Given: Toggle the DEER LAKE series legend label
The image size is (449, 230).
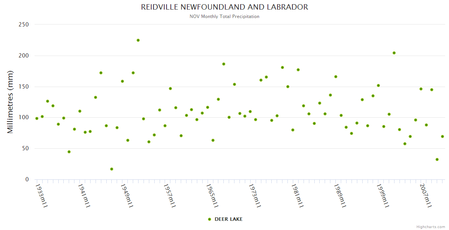Looking at the screenshot, I should pyautogui.click(x=228, y=219).
